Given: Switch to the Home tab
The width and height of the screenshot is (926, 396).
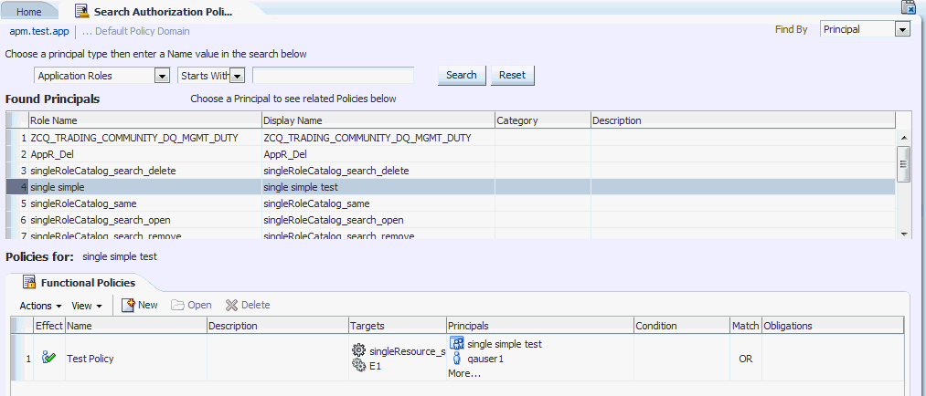Looking at the screenshot, I should click(29, 12).
